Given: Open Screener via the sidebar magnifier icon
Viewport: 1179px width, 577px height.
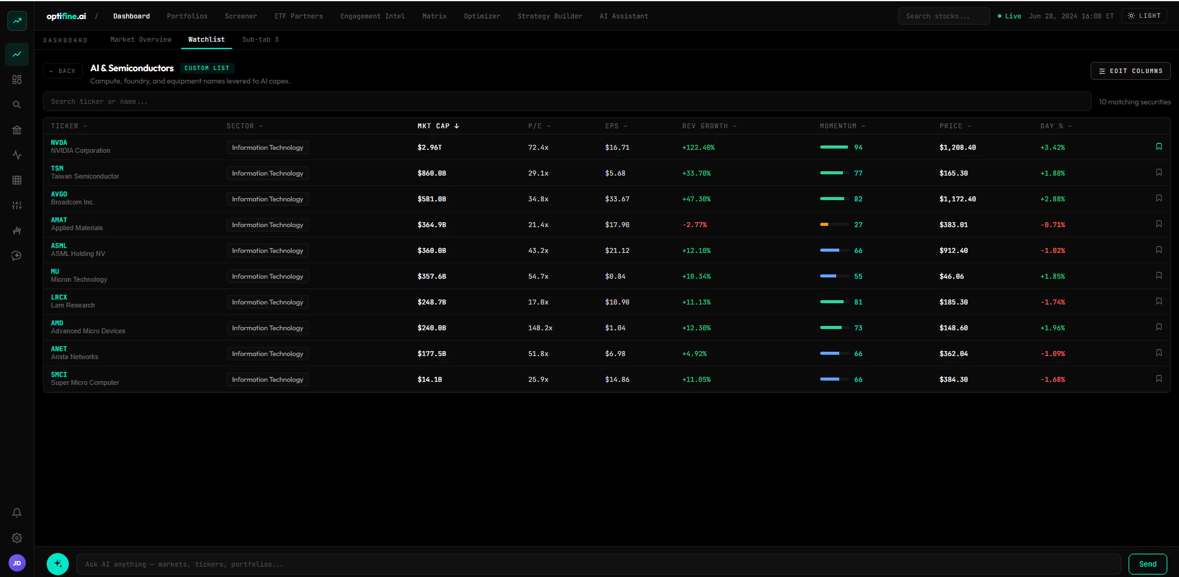Looking at the screenshot, I should tap(17, 104).
